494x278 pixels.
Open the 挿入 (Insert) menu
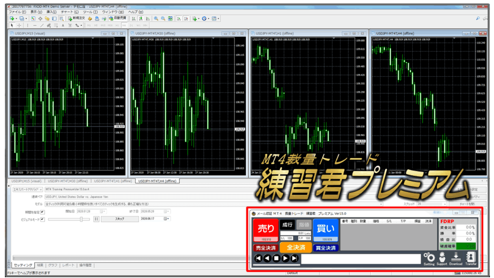[52, 12]
